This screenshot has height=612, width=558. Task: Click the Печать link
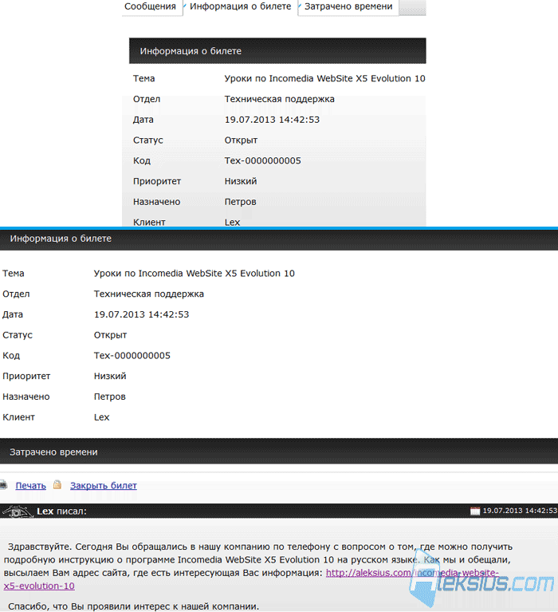pyautogui.click(x=31, y=486)
